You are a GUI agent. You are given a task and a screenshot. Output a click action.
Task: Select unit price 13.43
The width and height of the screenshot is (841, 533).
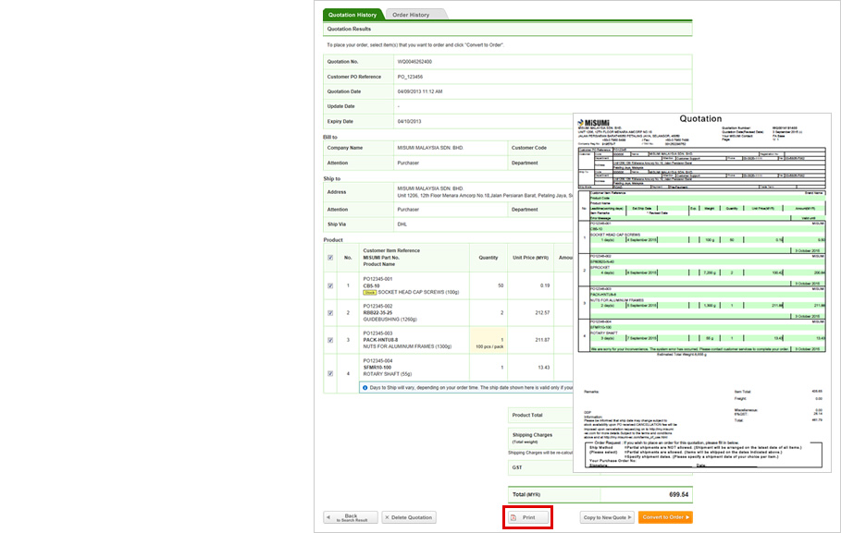click(x=544, y=368)
